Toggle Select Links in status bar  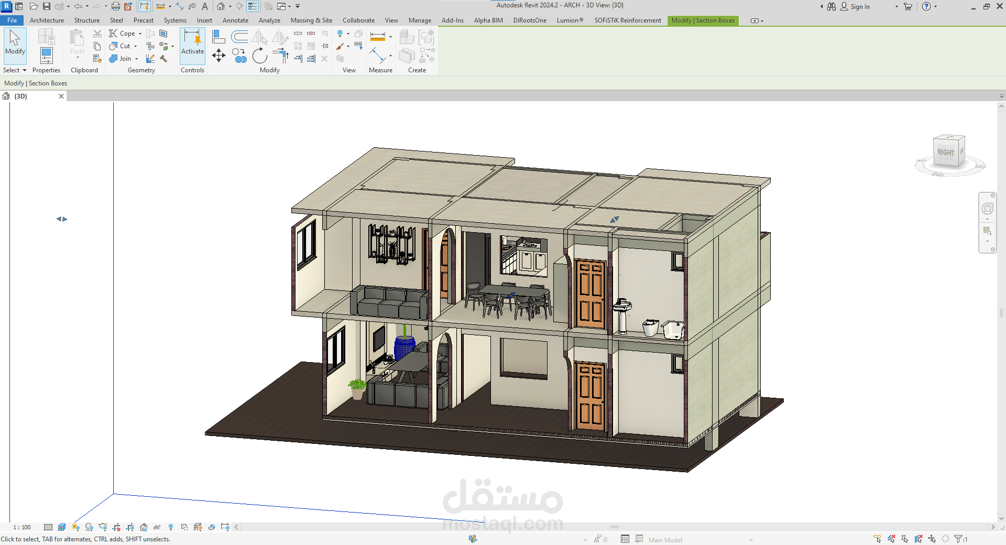point(878,539)
